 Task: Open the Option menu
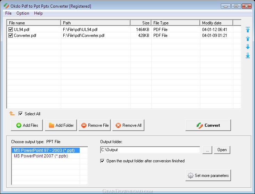(x=23, y=13)
